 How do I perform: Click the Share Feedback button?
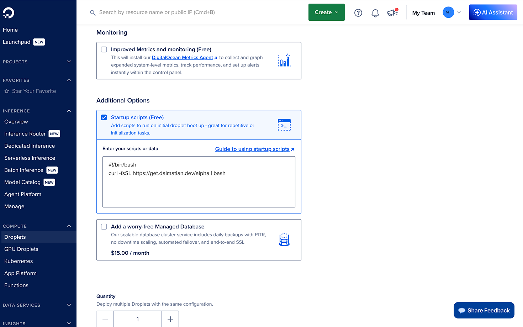[x=484, y=310]
